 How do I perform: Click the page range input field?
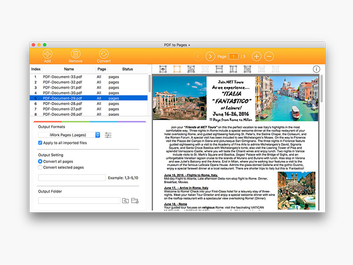(72, 178)
